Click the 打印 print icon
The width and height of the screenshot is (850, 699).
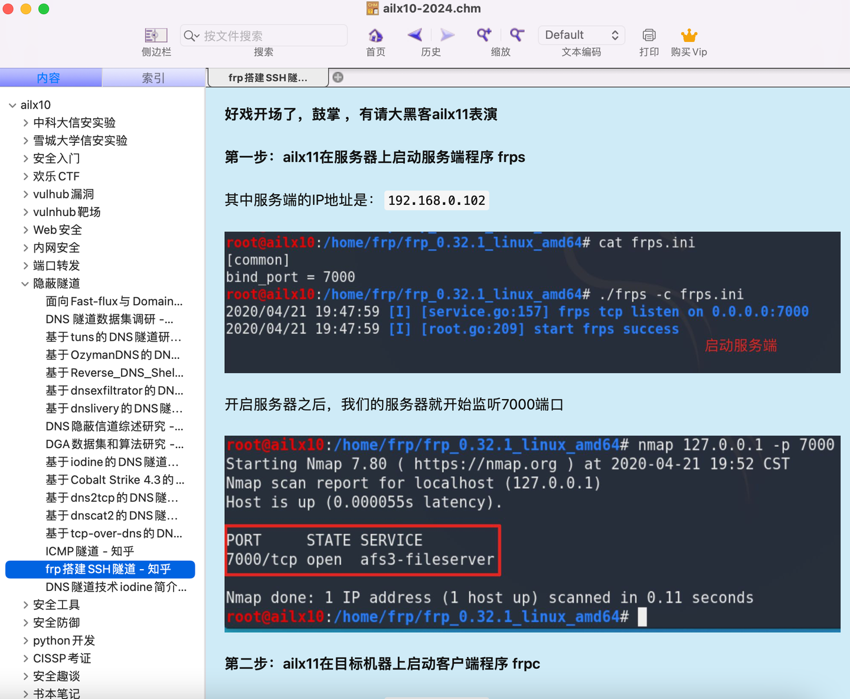[x=649, y=35]
